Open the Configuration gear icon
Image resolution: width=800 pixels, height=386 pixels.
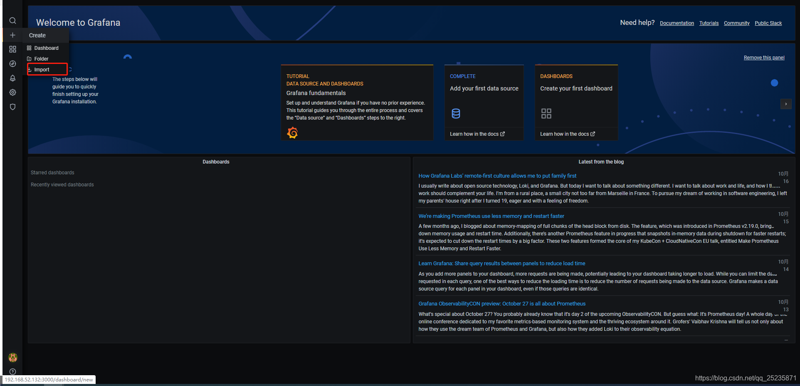[x=12, y=93]
